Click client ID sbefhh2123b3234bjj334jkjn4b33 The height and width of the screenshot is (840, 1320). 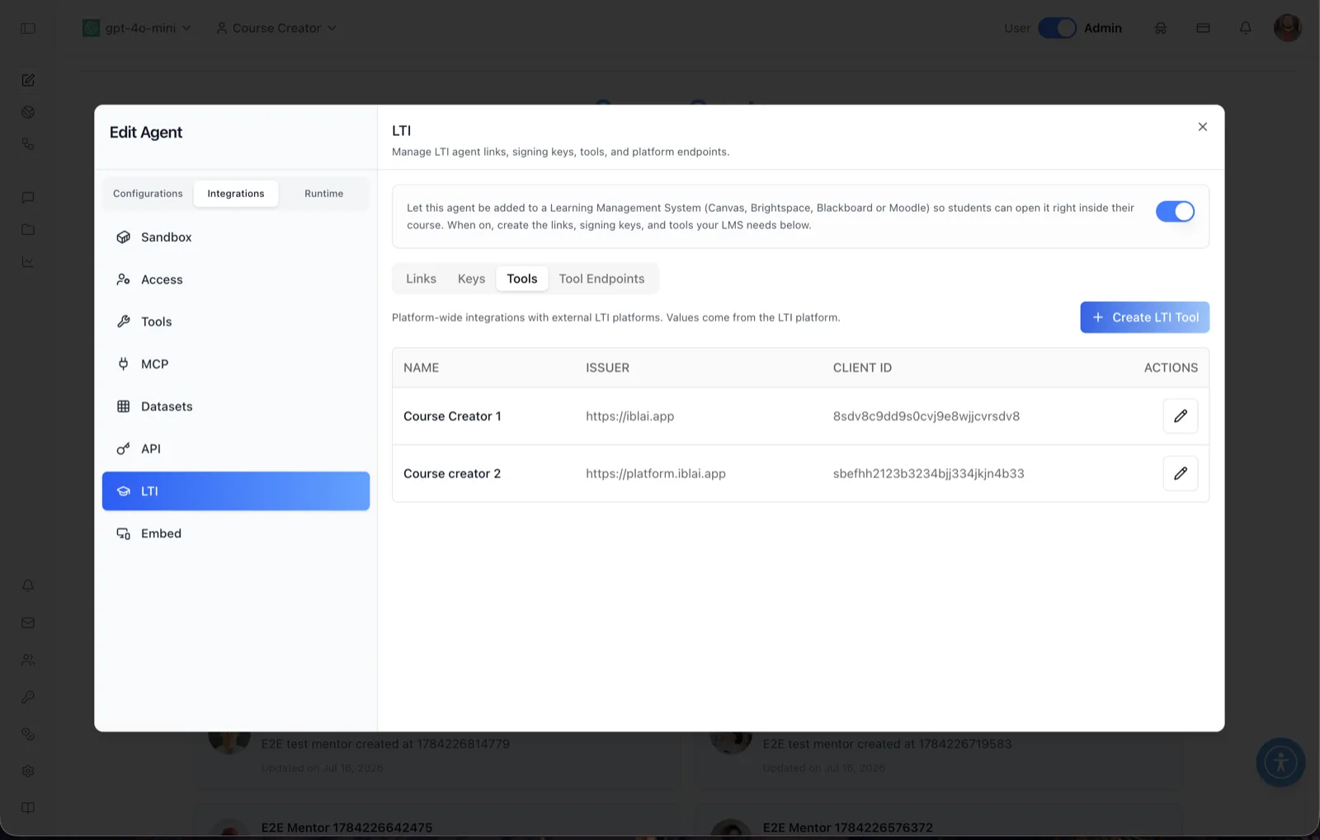[928, 474]
